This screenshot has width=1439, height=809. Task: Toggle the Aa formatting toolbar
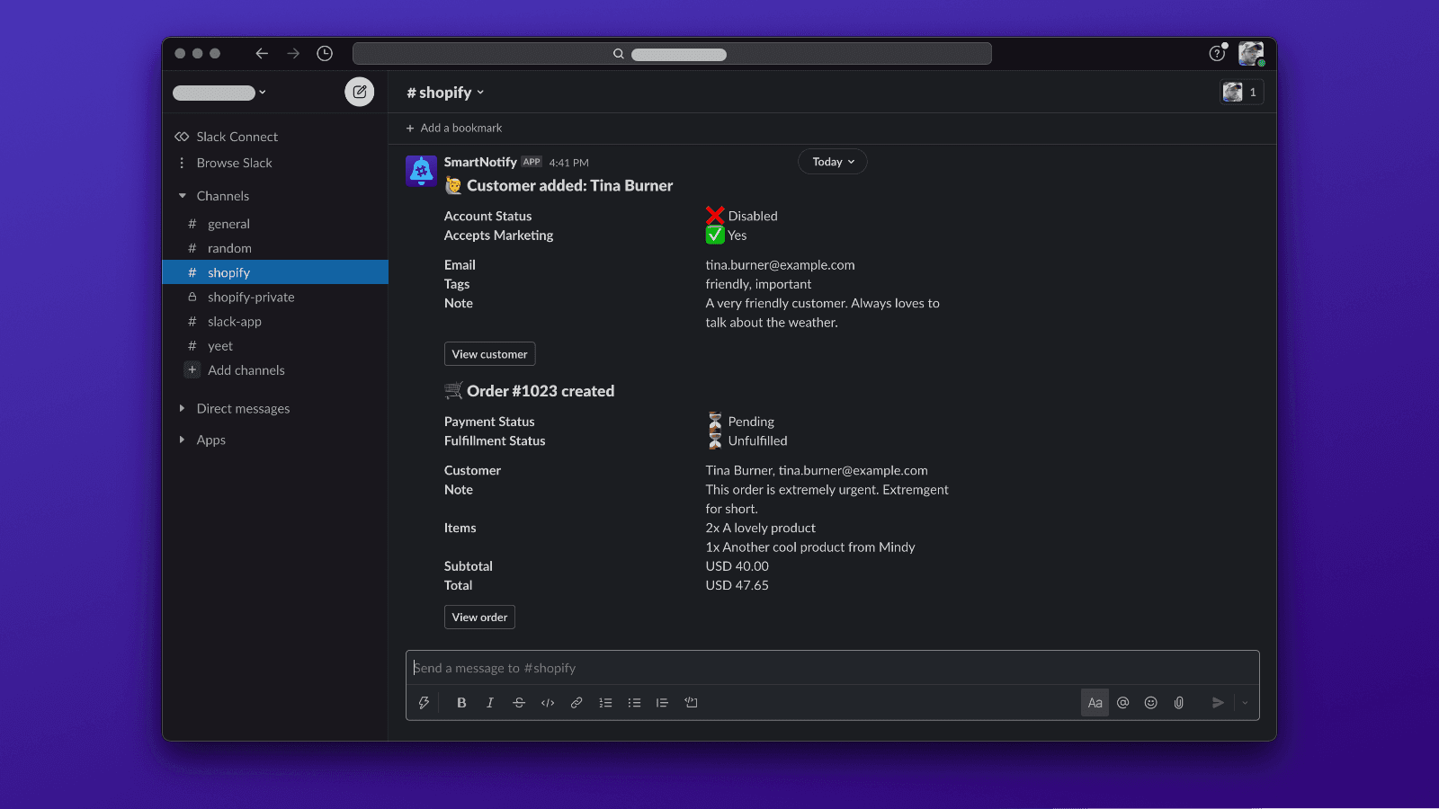[1095, 702]
